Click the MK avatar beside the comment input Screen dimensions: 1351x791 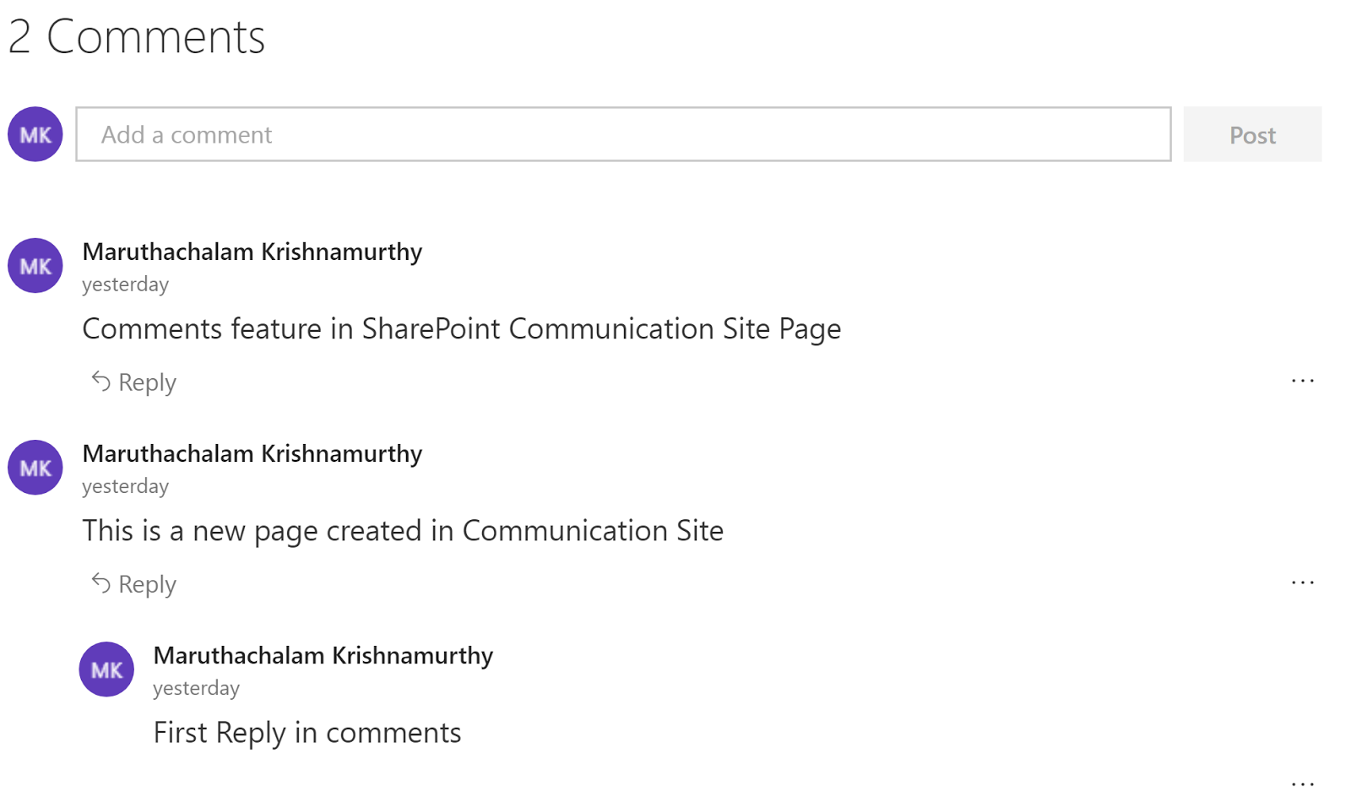coord(35,133)
